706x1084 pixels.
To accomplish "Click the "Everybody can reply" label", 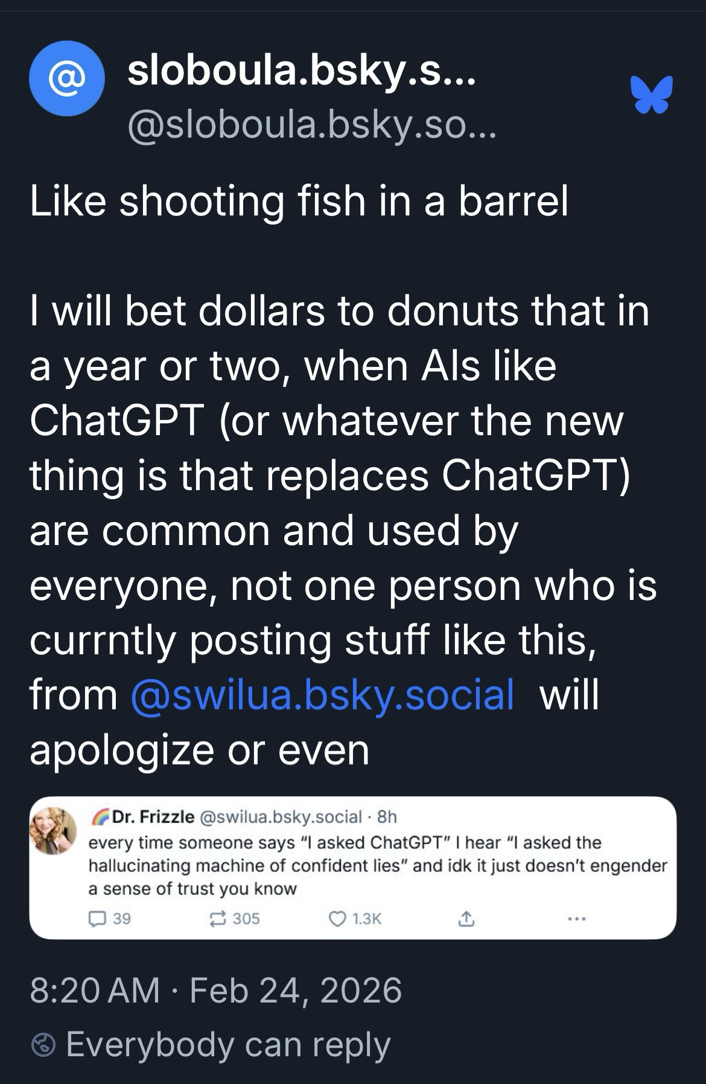I will [228, 1045].
